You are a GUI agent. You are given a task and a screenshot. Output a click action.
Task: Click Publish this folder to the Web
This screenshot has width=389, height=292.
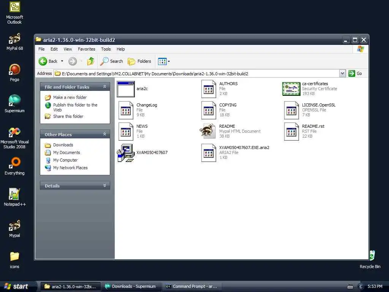point(75,107)
